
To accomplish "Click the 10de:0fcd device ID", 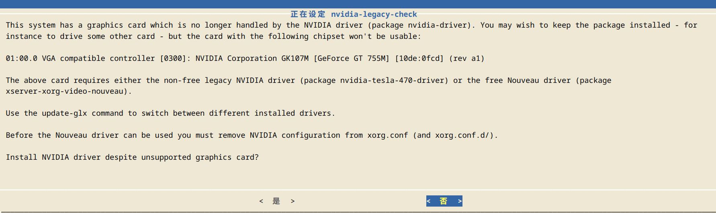I will click(419, 58).
